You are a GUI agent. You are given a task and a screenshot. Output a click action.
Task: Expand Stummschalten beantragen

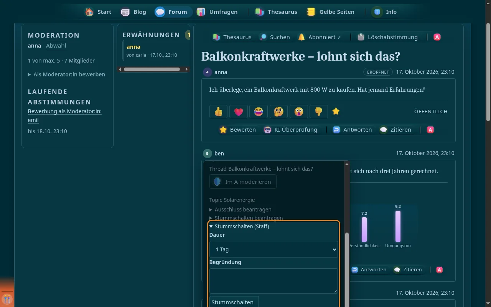[246, 218]
